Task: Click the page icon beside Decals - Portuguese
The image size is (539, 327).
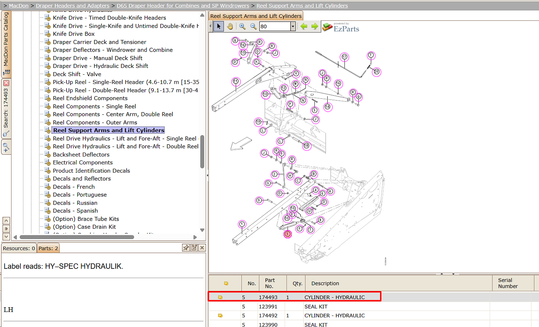Action: pos(47,195)
